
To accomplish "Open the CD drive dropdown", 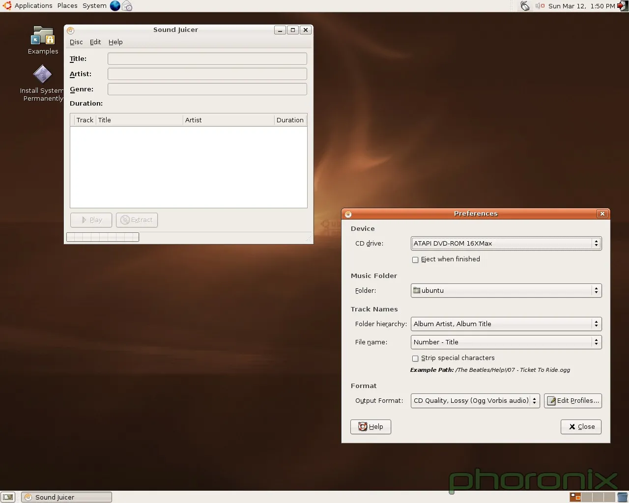I will [506, 244].
